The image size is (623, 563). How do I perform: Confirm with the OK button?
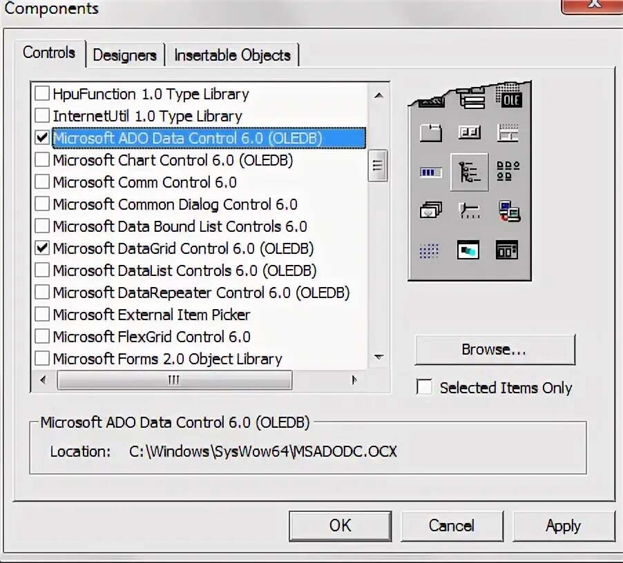coord(340,526)
